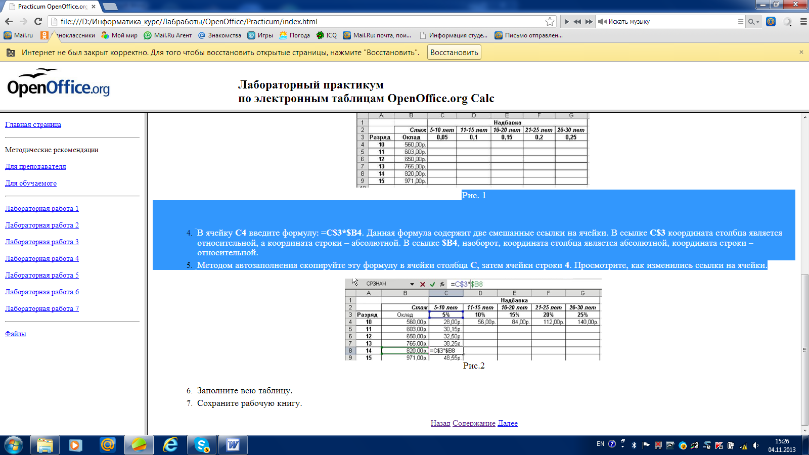Open Mail.Ru Agent @ taskbar icon
This screenshot has height=455, width=809.
[x=107, y=445]
